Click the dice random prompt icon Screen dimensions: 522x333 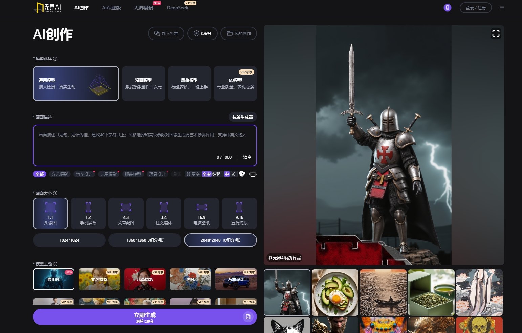pos(242,174)
